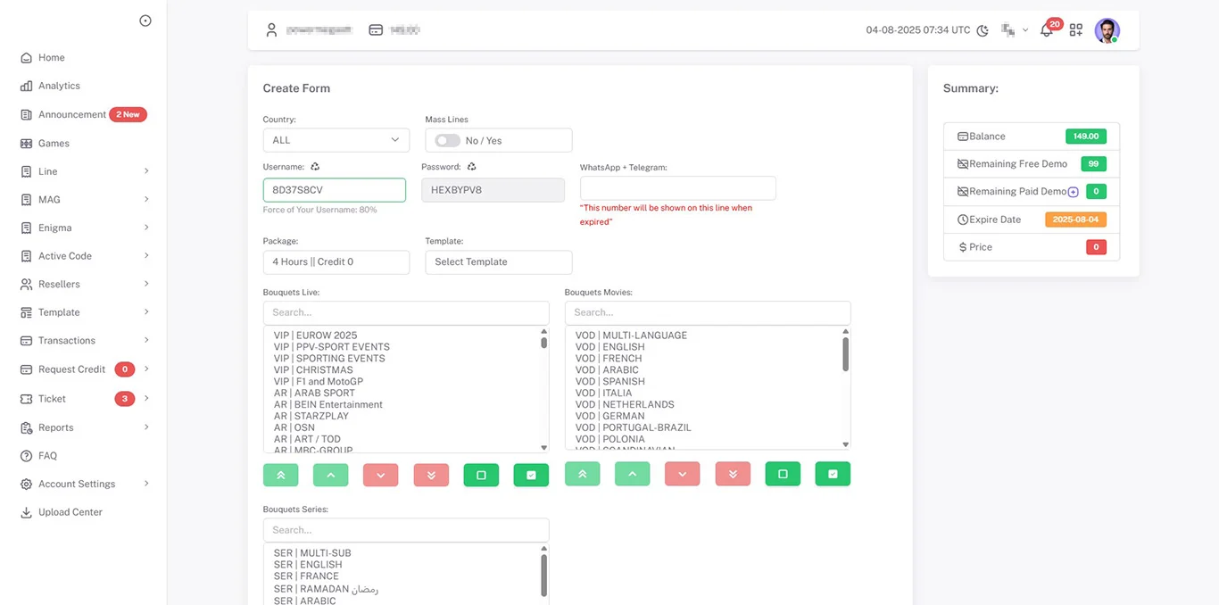Move Movies bouquet to top button
Image resolution: width=1219 pixels, height=605 pixels.
[x=583, y=474]
